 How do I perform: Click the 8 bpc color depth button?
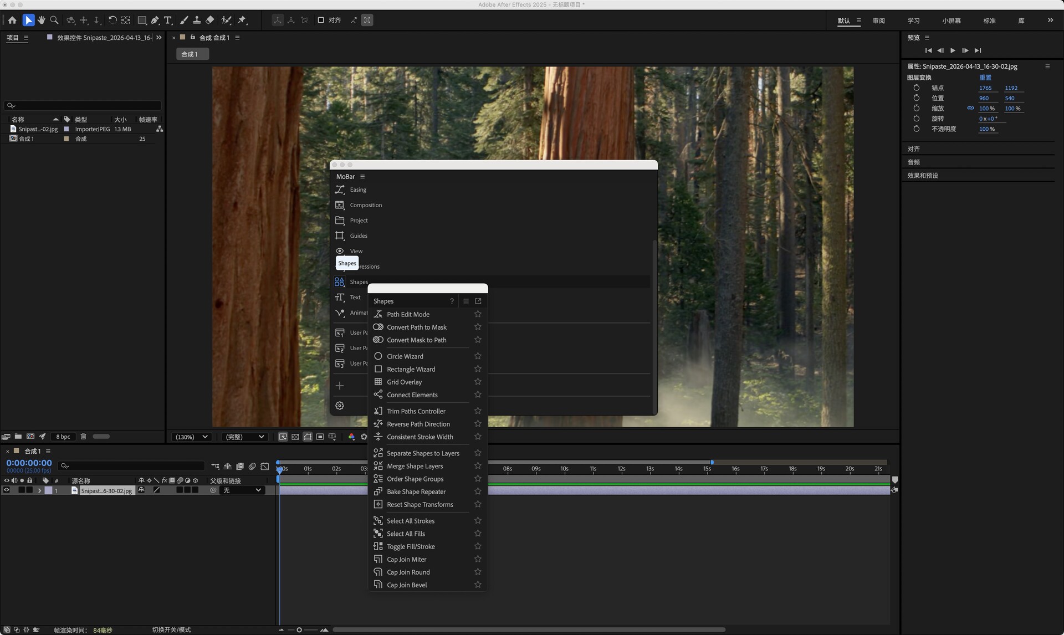(x=63, y=437)
